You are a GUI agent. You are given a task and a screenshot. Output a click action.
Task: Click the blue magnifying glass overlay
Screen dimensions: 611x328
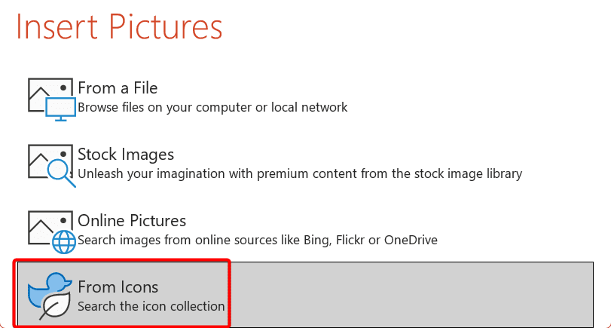tap(62, 173)
